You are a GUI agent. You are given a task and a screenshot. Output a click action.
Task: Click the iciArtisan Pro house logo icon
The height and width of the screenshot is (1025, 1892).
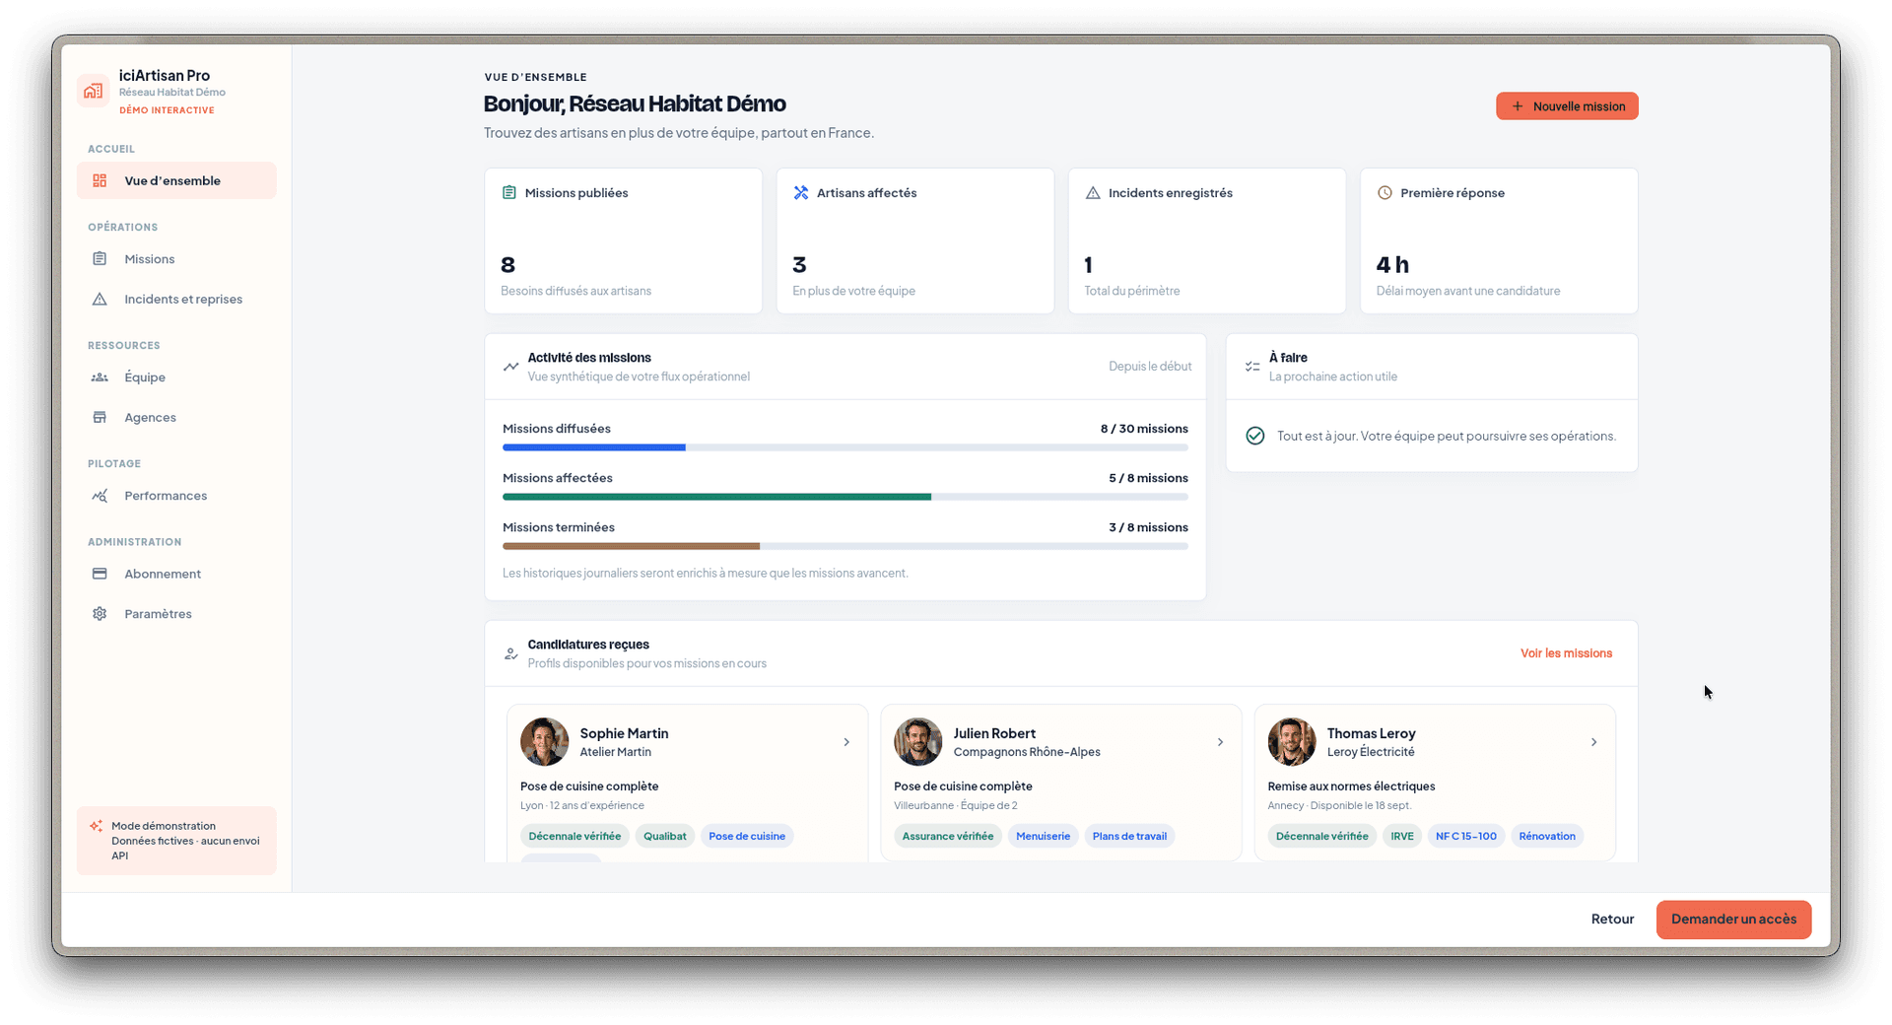coord(94,91)
